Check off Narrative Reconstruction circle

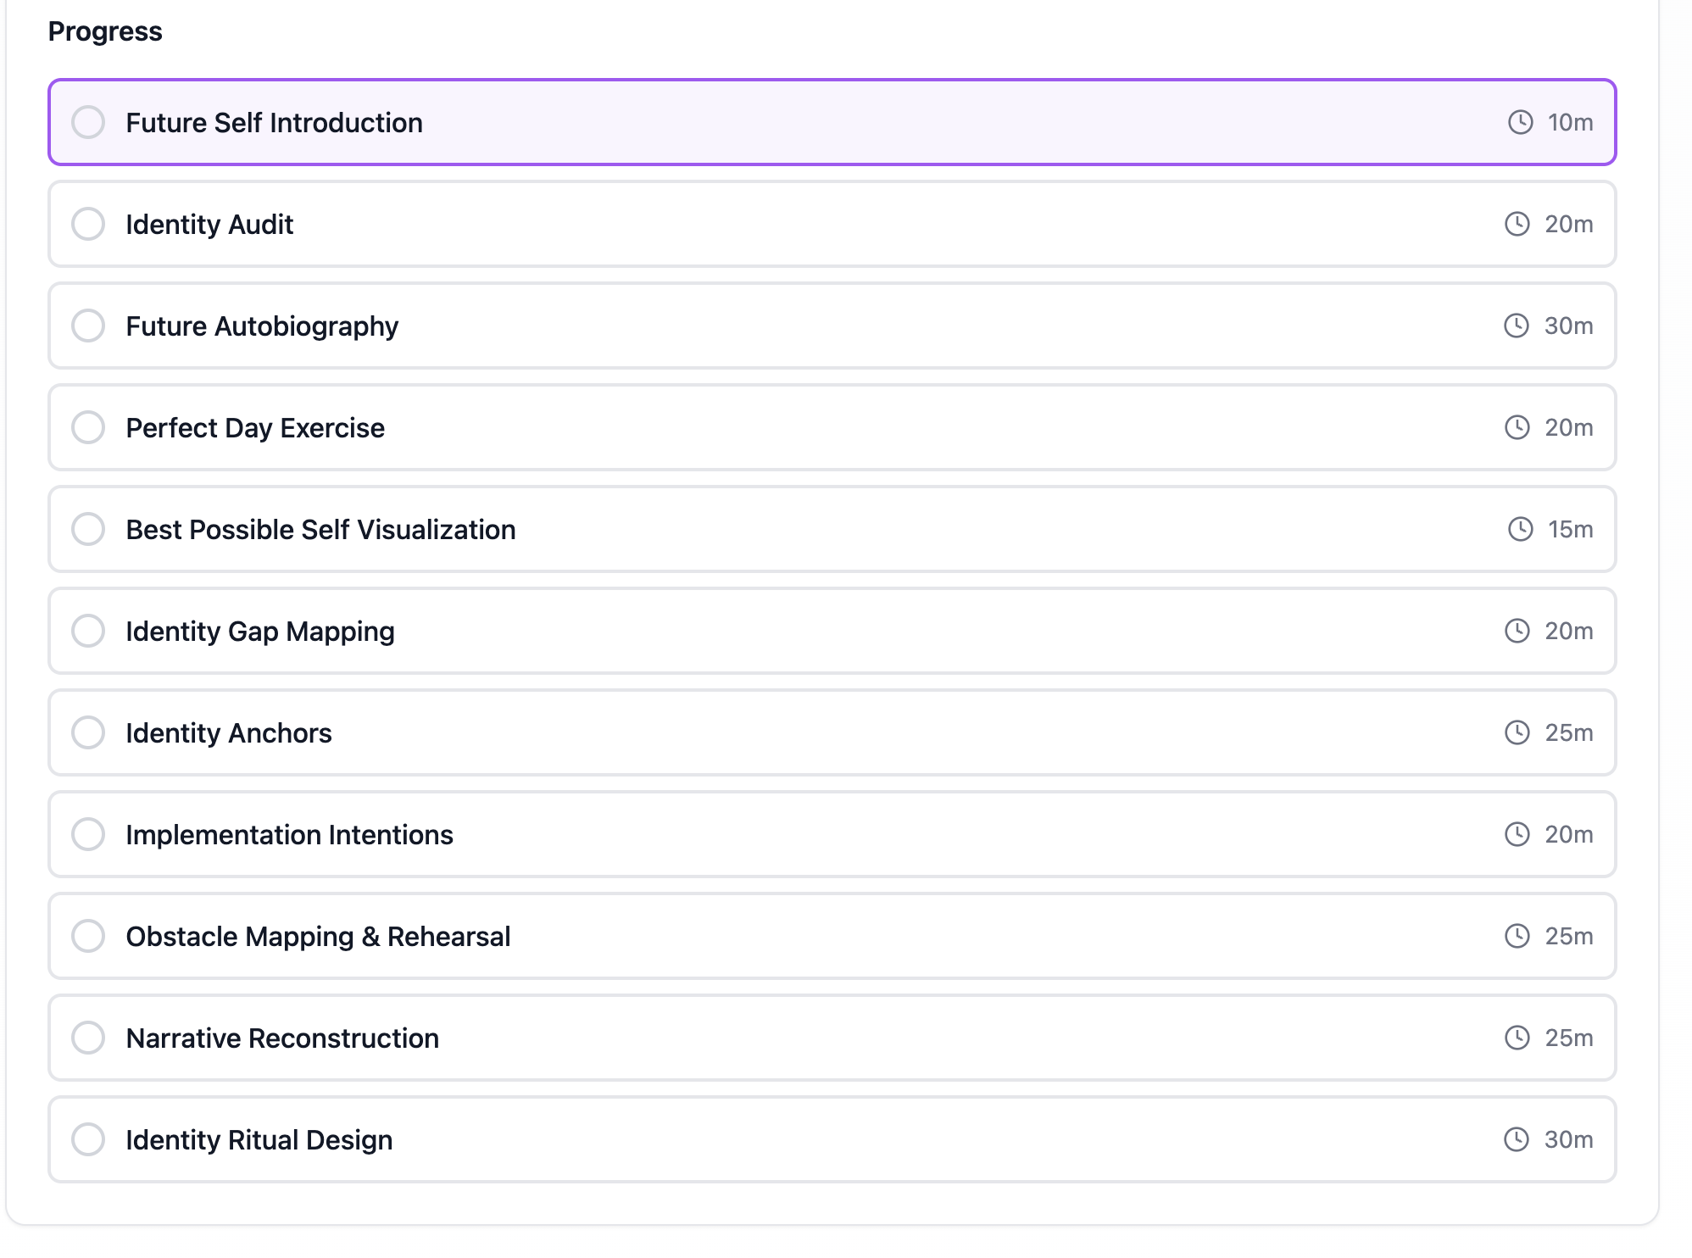point(88,1038)
